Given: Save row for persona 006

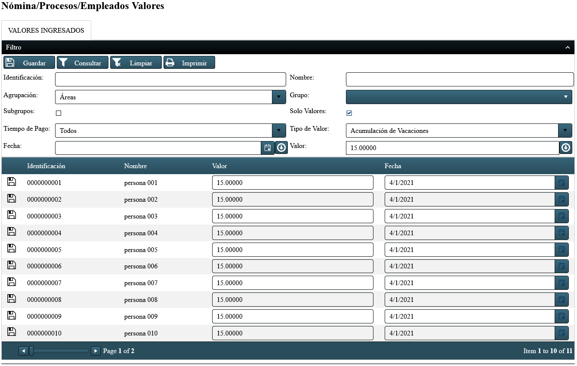Looking at the screenshot, I should click(12, 265).
